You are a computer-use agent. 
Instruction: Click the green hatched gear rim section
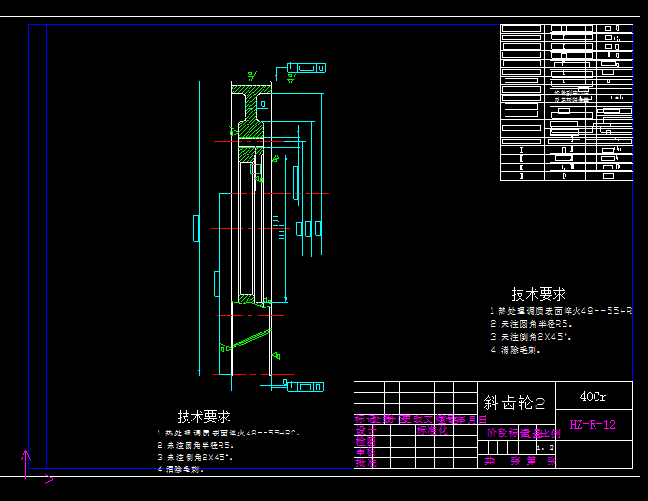[x=250, y=89]
